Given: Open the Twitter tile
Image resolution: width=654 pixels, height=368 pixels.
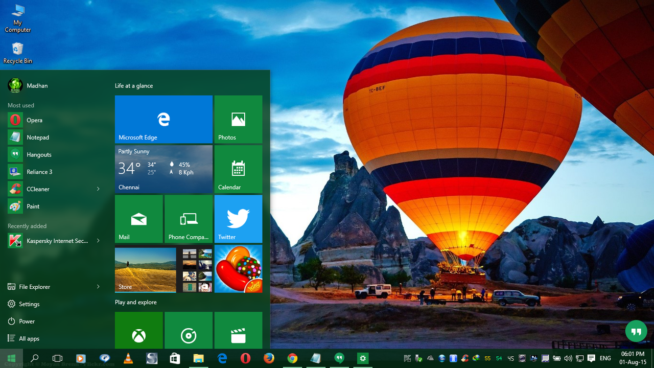Looking at the screenshot, I should point(238,219).
